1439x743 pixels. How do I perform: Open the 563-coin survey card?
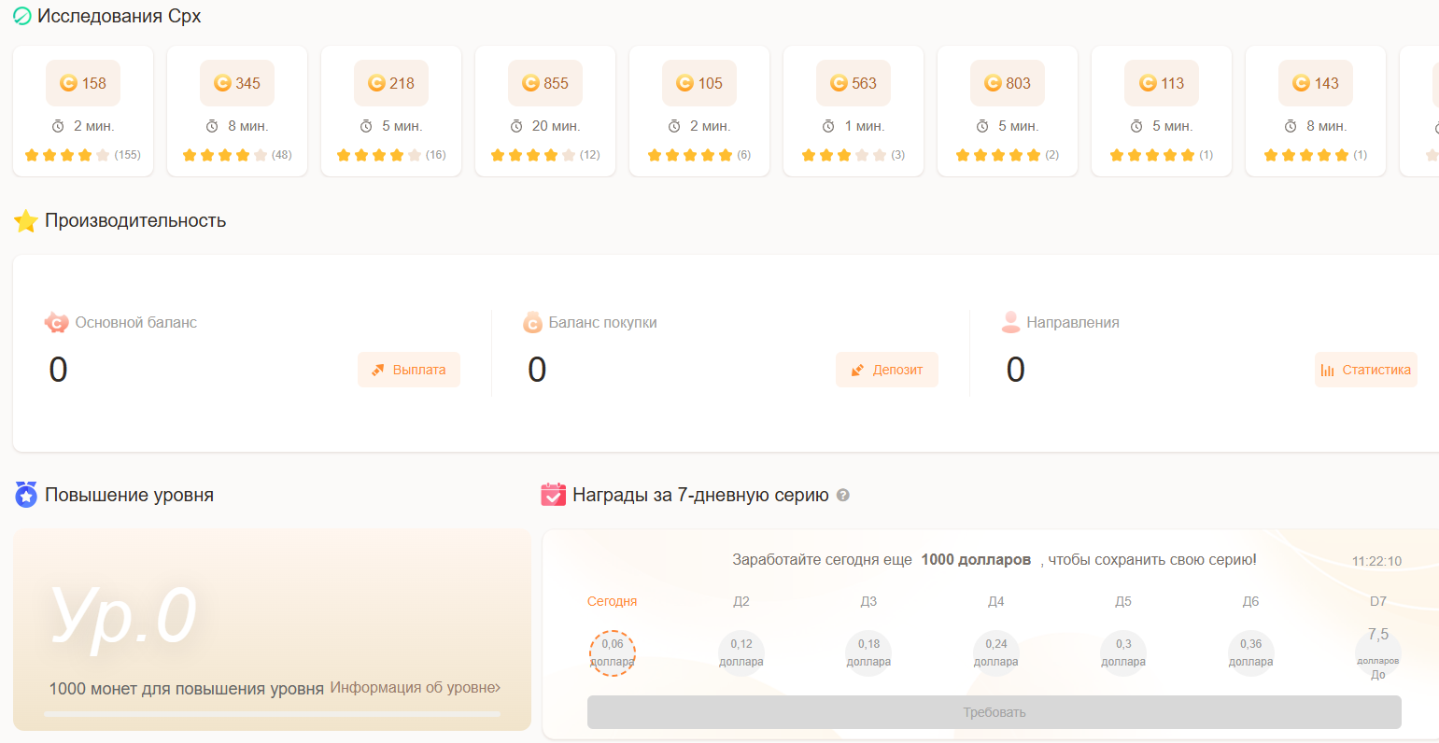pyautogui.click(x=854, y=111)
